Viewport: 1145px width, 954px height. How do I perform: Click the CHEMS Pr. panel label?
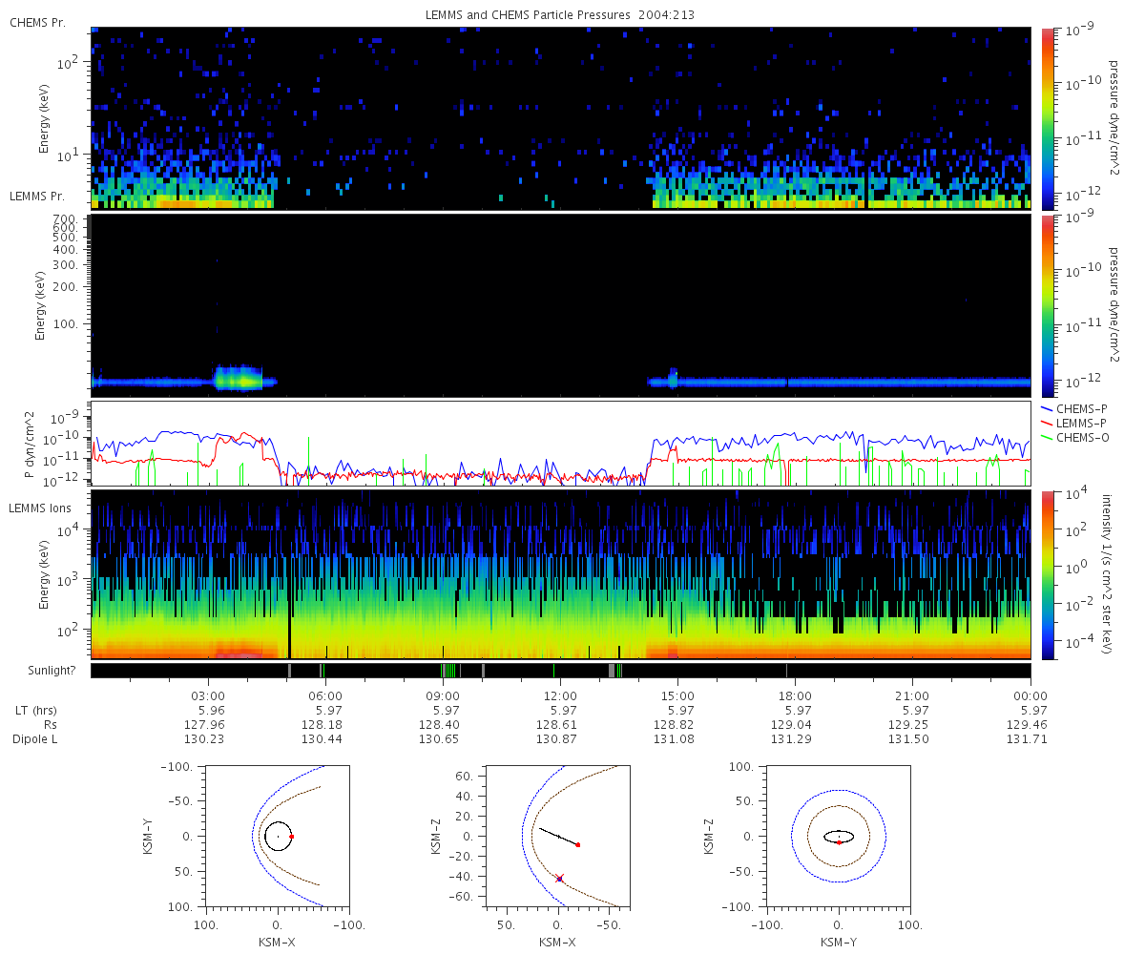[38, 22]
